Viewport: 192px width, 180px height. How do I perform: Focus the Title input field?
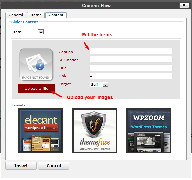coord(131,68)
